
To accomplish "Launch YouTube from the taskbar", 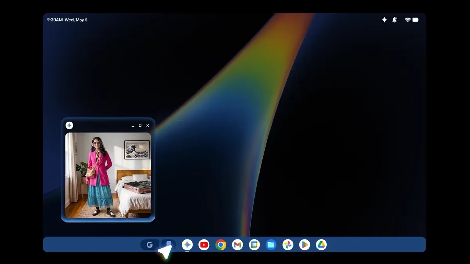I will coord(204,245).
